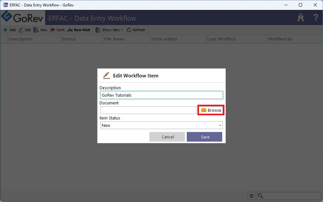Screen dimensions: 323x202
Task: Save the workflow item
Action: [x=204, y=137]
